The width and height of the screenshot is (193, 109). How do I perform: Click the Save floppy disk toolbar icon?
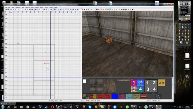point(8,9)
